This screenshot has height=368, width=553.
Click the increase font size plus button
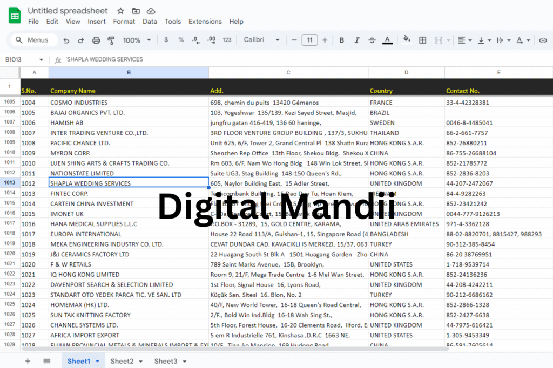pos(325,40)
